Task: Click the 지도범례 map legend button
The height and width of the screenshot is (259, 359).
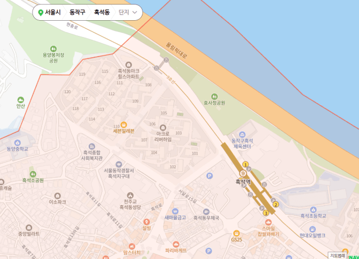Action: pyautogui.click(x=338, y=256)
